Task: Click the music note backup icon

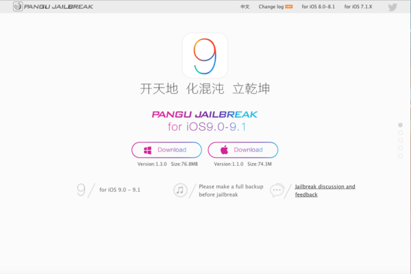Action: pos(180,190)
